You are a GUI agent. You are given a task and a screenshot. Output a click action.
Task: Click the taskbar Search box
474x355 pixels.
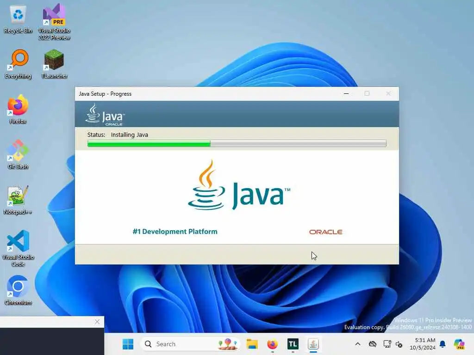click(190, 344)
